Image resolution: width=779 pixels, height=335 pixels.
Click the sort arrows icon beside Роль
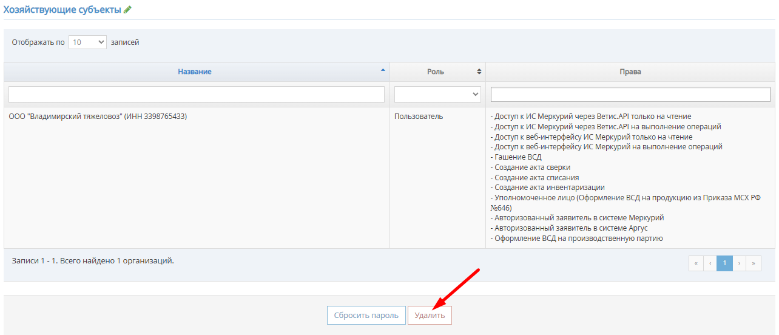pyautogui.click(x=479, y=72)
